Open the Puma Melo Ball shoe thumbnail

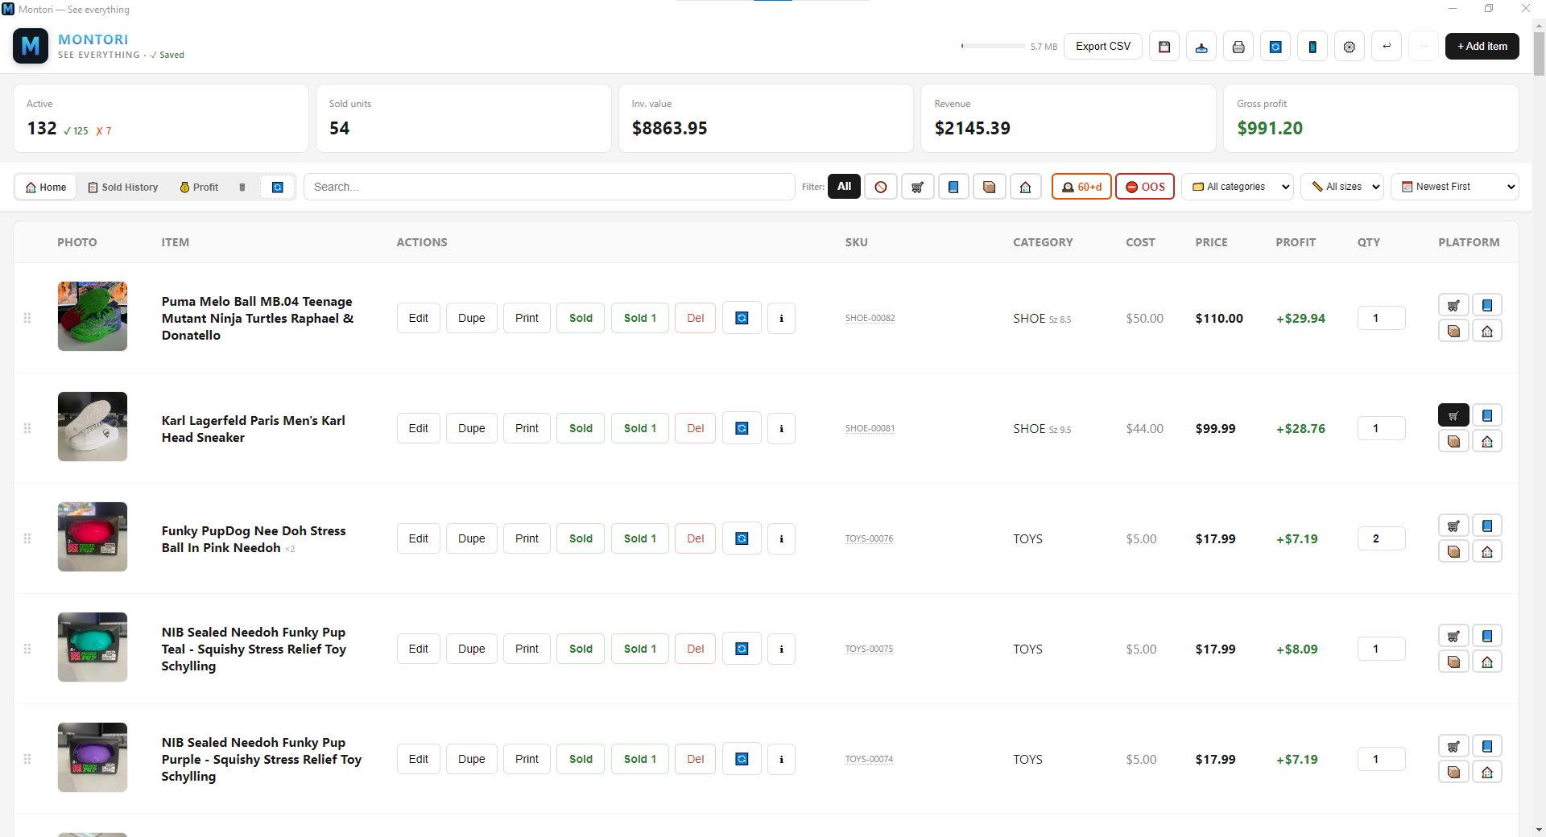[93, 316]
